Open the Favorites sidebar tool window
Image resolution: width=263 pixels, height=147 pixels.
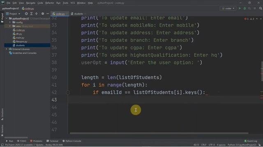2,131
